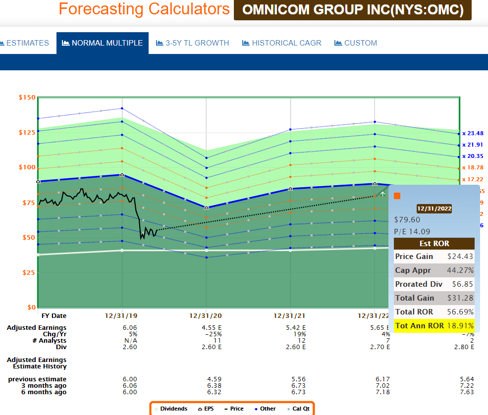This screenshot has height=415, width=488.
Task: Click the 5.42 E adjusted earnings value
Action: [x=296, y=327]
